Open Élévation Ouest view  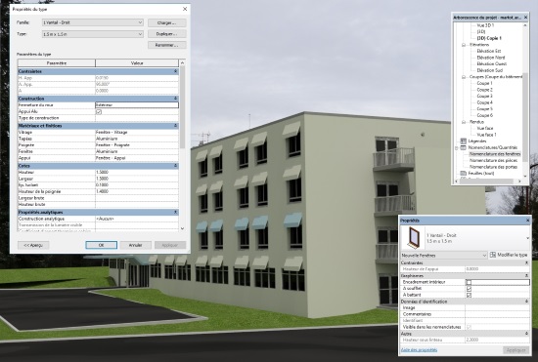pos(492,63)
